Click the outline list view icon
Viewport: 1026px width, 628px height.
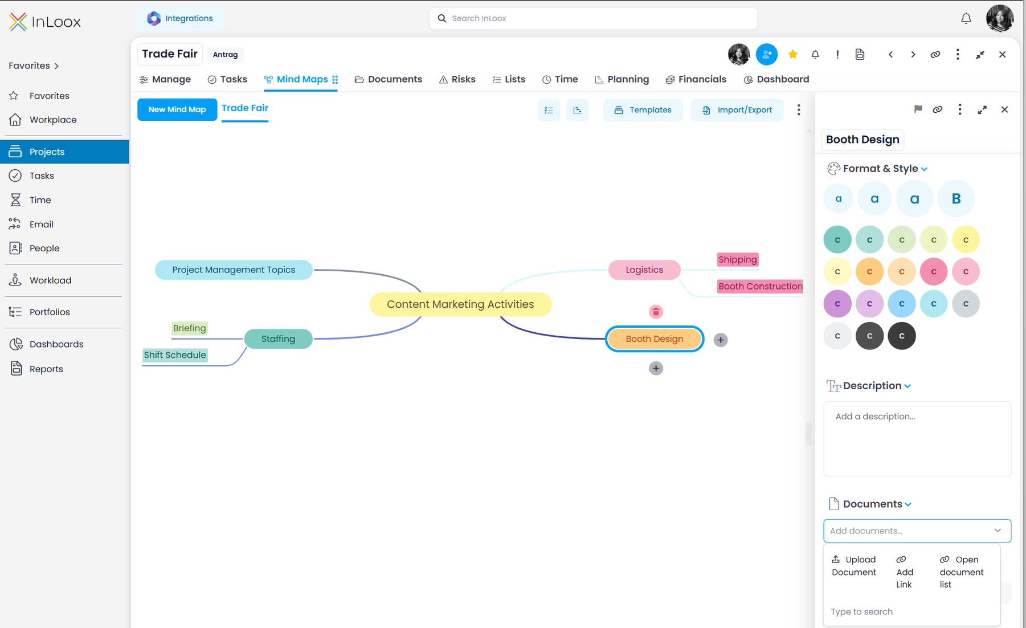(x=549, y=110)
